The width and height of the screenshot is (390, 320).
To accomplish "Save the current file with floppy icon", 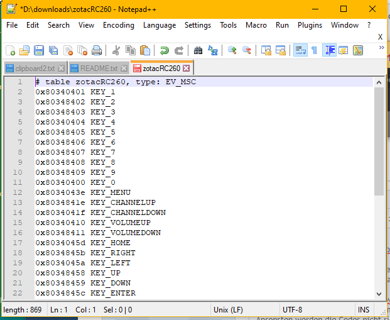I will pos(39,50).
